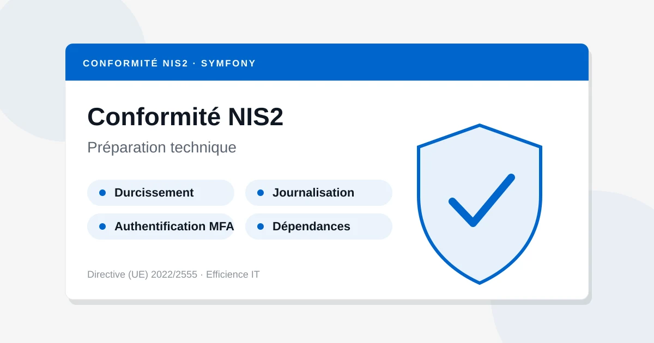Click the blue shield checkmark icon
The height and width of the screenshot is (343, 654).
click(480, 204)
